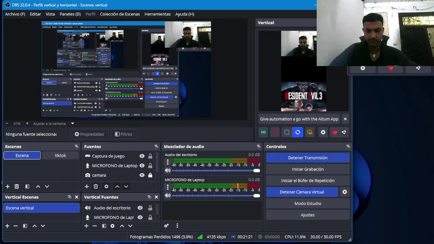Hide Audio del escritorio in Vertical Fuentes
The image size is (434, 244).
[x=140, y=208]
